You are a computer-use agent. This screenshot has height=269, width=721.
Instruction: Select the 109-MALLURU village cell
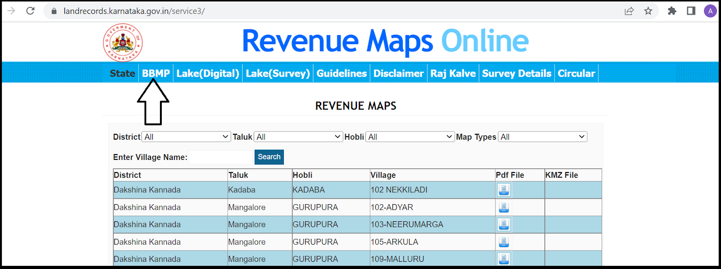point(433,259)
